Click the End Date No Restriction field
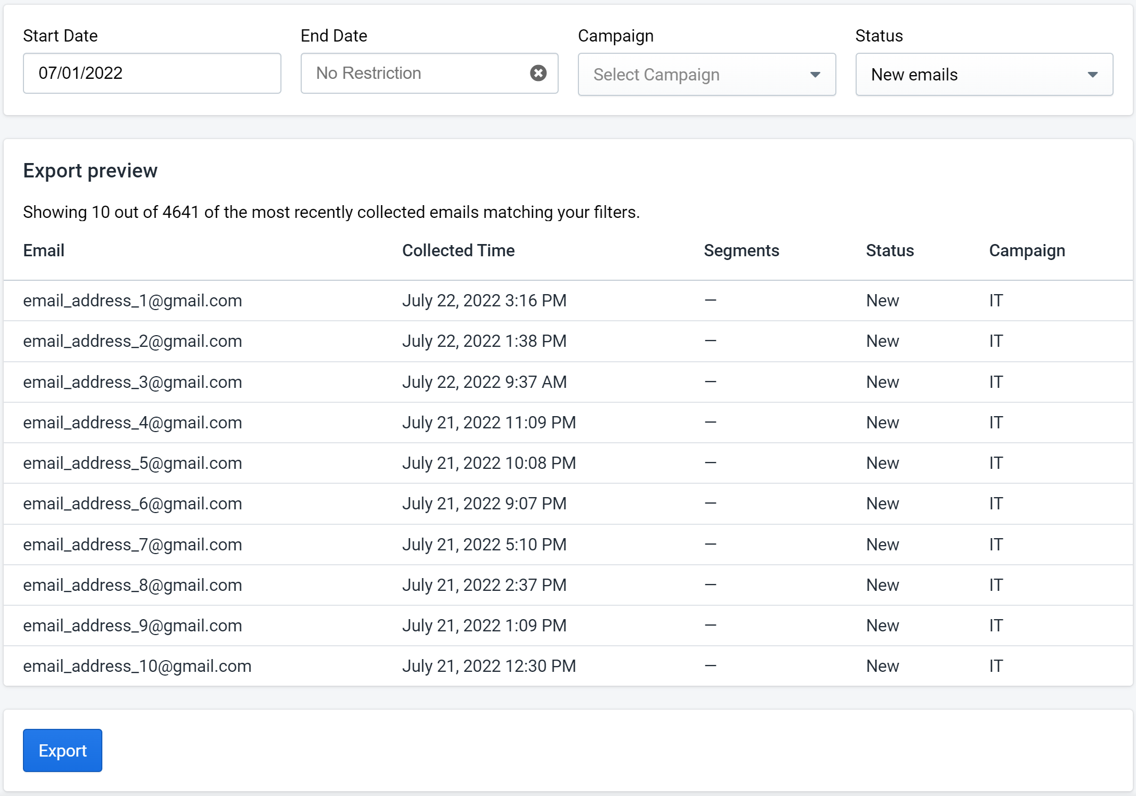This screenshot has width=1136, height=796. [429, 73]
